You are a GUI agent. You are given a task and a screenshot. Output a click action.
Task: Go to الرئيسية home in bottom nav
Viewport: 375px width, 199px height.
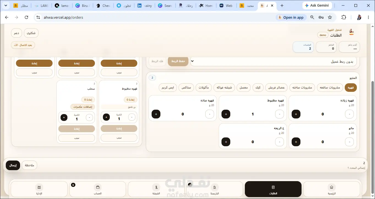pos(332,189)
